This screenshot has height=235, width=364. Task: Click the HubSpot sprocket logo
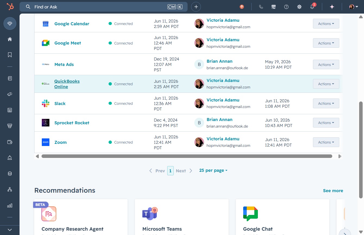[x=10, y=7]
